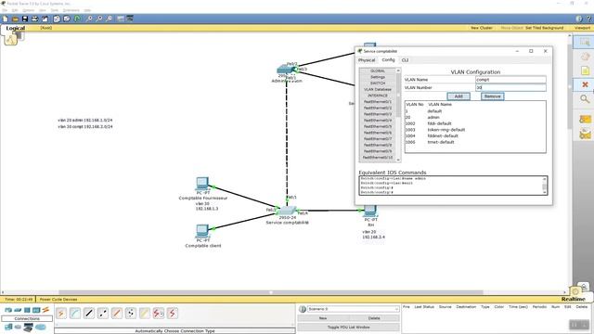Activate the Inspect magnifier tool
Image resolution: width=594 pixels, height=334 pixels.
(585, 99)
